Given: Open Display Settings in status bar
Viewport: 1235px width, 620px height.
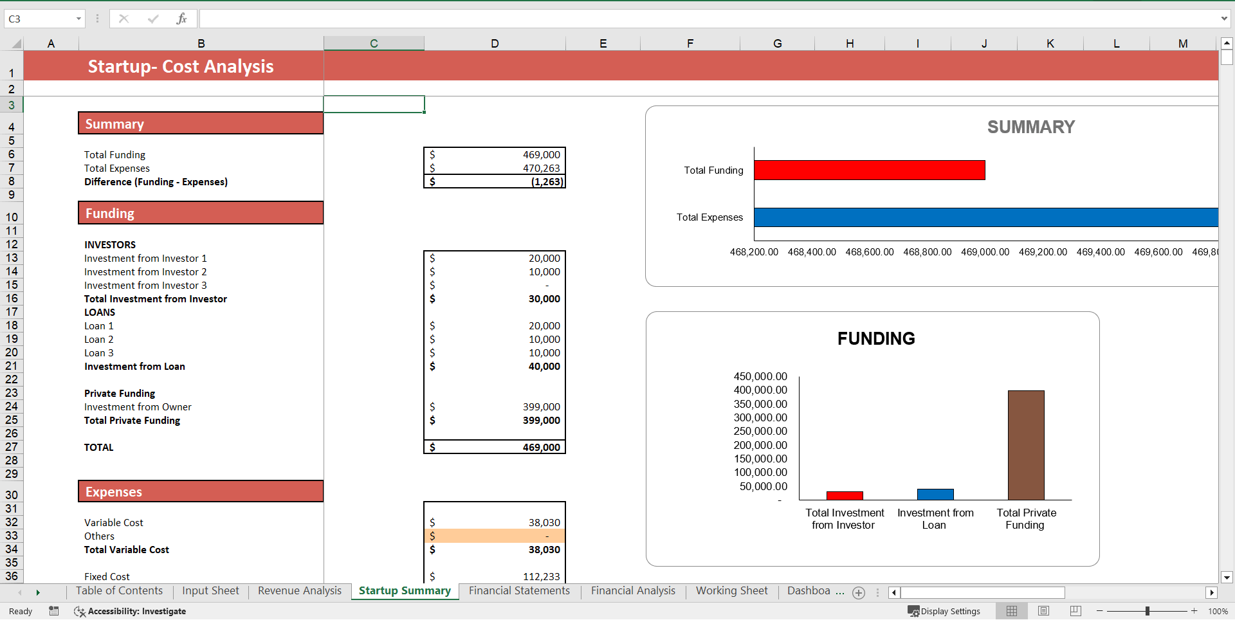Looking at the screenshot, I should pyautogui.click(x=944, y=611).
